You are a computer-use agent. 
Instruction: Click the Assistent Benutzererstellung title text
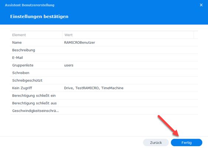coord(30,5)
